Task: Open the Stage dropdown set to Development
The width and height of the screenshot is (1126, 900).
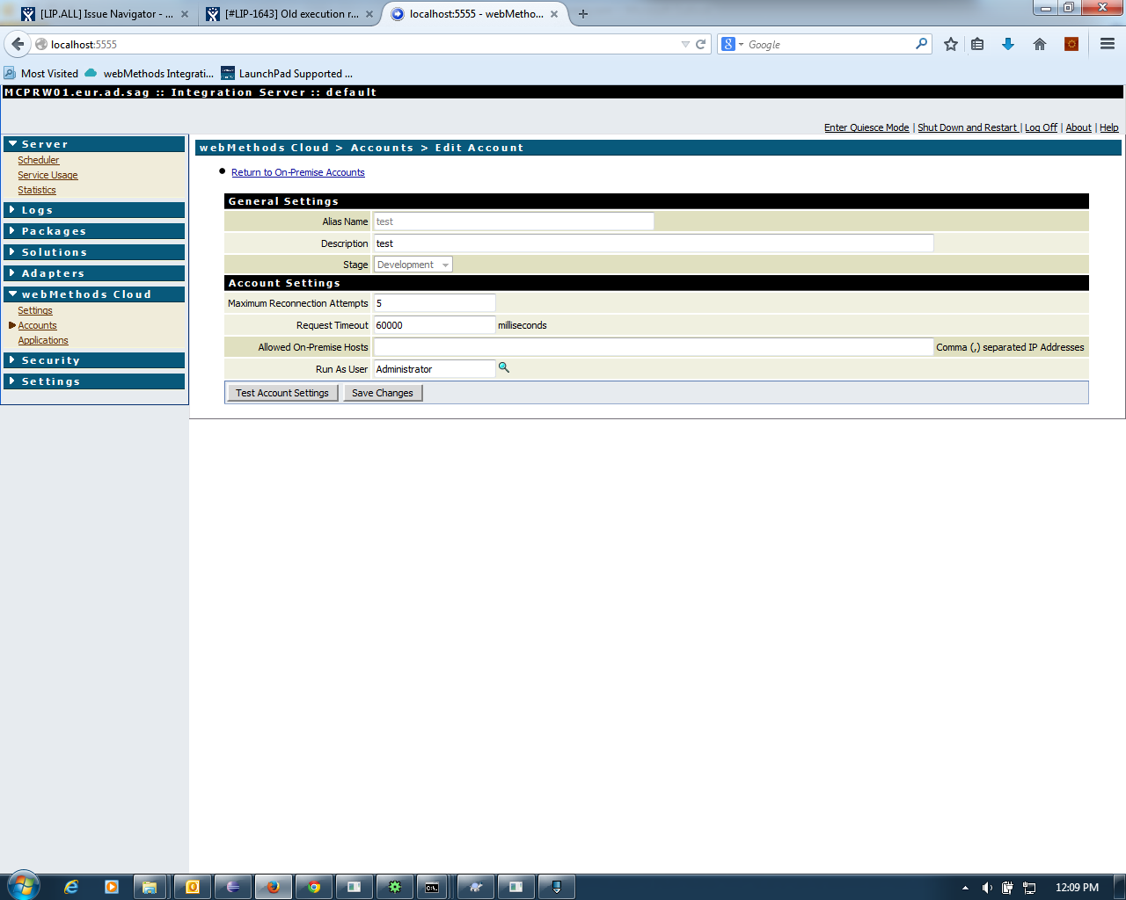Action: (413, 265)
